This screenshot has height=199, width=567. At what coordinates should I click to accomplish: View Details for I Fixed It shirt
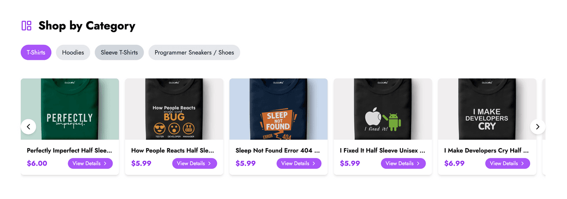[403, 164]
